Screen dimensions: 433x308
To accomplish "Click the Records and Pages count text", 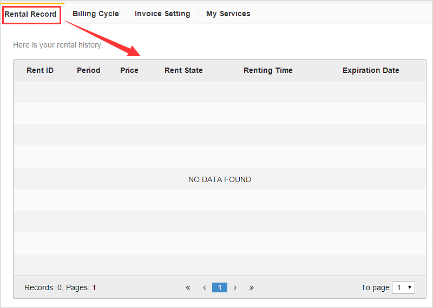I will pyautogui.click(x=60, y=287).
